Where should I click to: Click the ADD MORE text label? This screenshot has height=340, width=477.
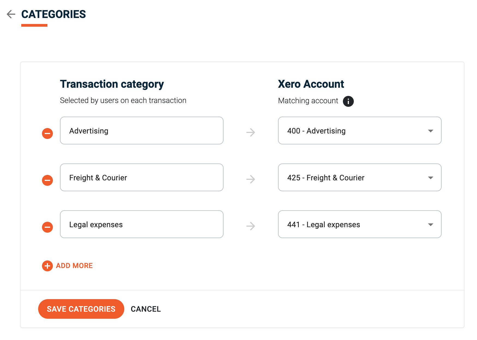click(74, 266)
